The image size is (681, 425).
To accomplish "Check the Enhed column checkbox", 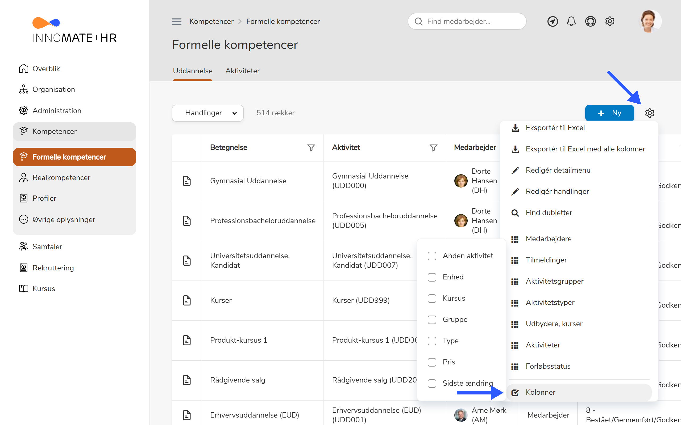I will [432, 277].
